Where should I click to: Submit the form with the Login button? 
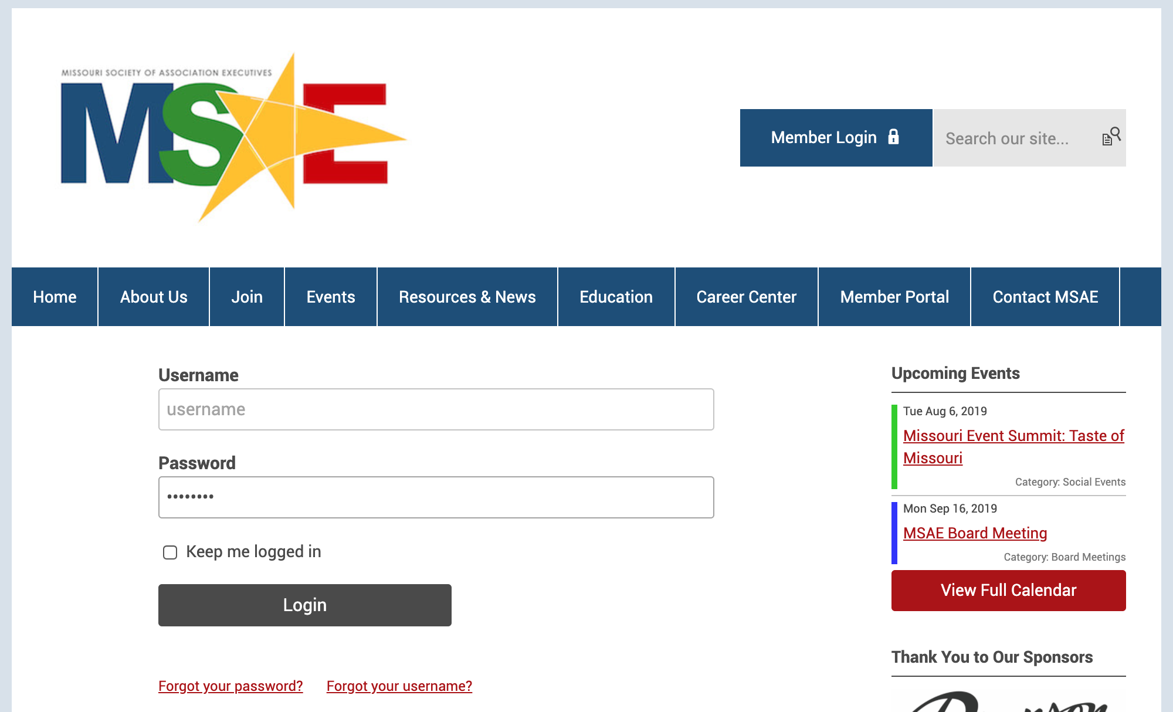point(305,605)
